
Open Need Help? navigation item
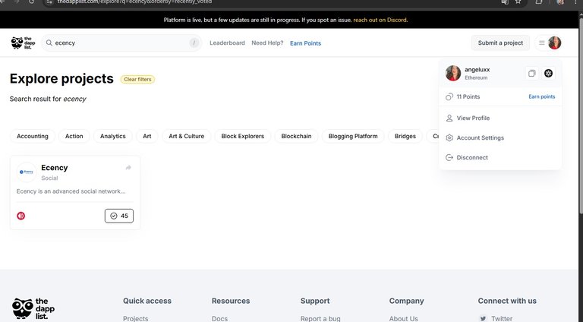pos(267,43)
